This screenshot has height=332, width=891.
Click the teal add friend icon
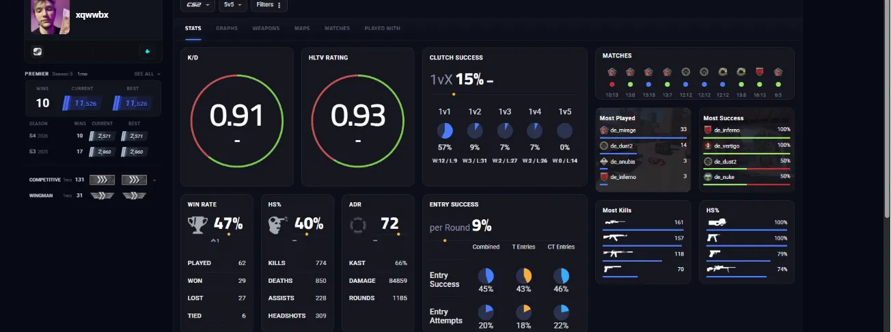click(x=148, y=51)
